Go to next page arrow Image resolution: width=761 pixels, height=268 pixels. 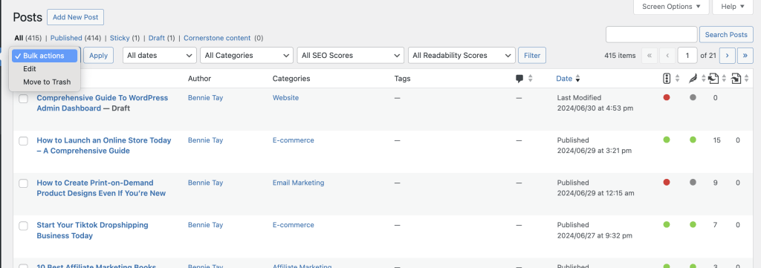pos(727,55)
